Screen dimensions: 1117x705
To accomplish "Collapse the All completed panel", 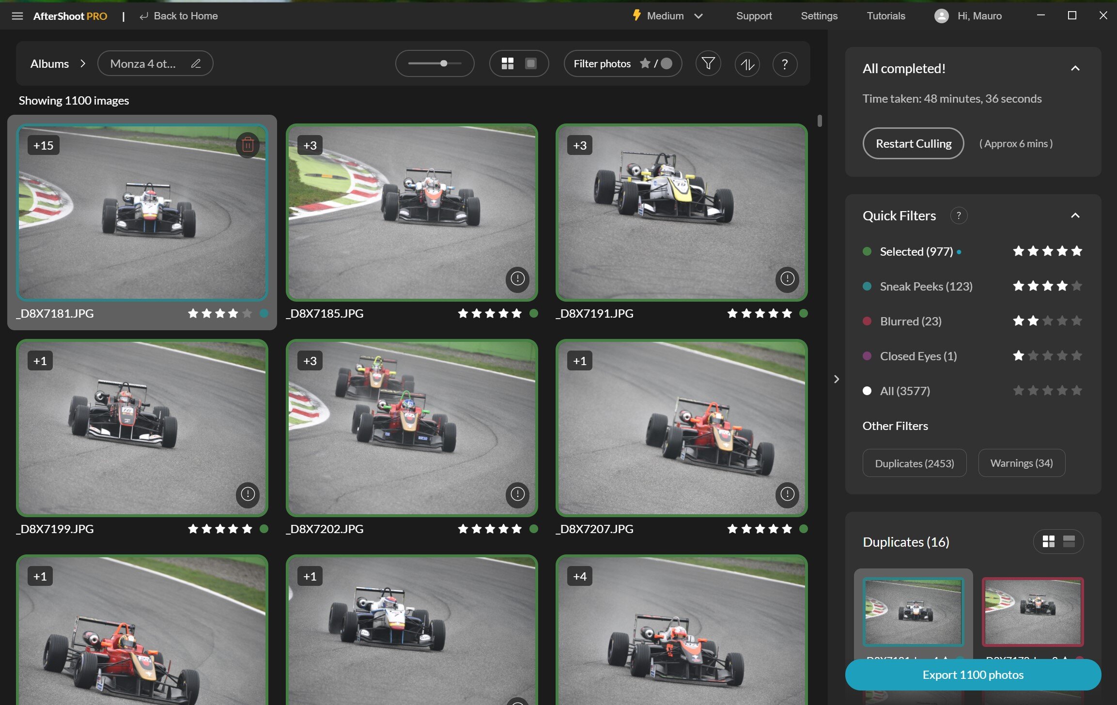I will [1075, 68].
